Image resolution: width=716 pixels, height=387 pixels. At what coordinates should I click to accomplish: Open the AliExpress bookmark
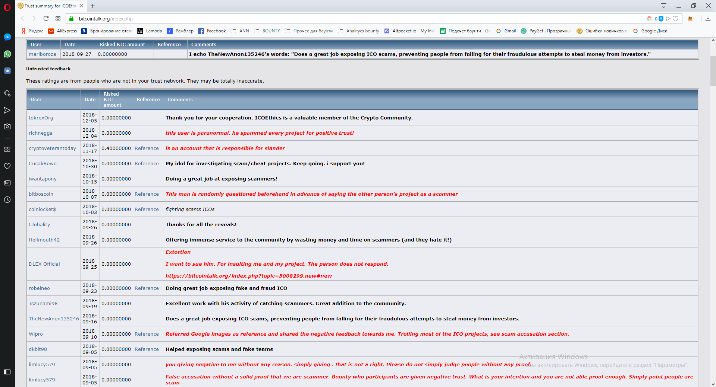pyautogui.click(x=63, y=31)
